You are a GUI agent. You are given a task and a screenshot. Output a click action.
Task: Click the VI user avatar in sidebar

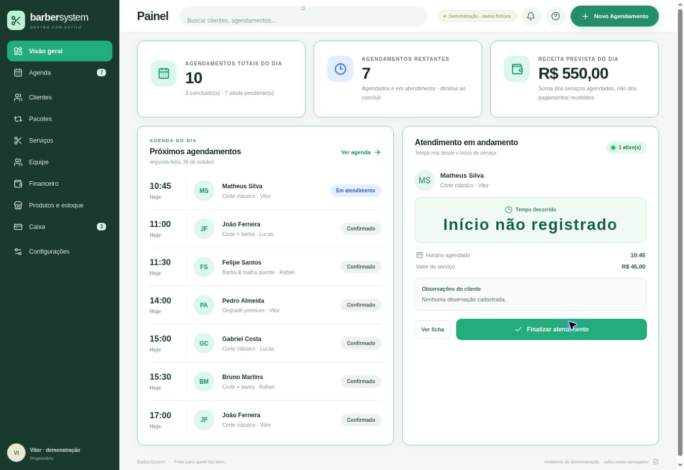16,453
